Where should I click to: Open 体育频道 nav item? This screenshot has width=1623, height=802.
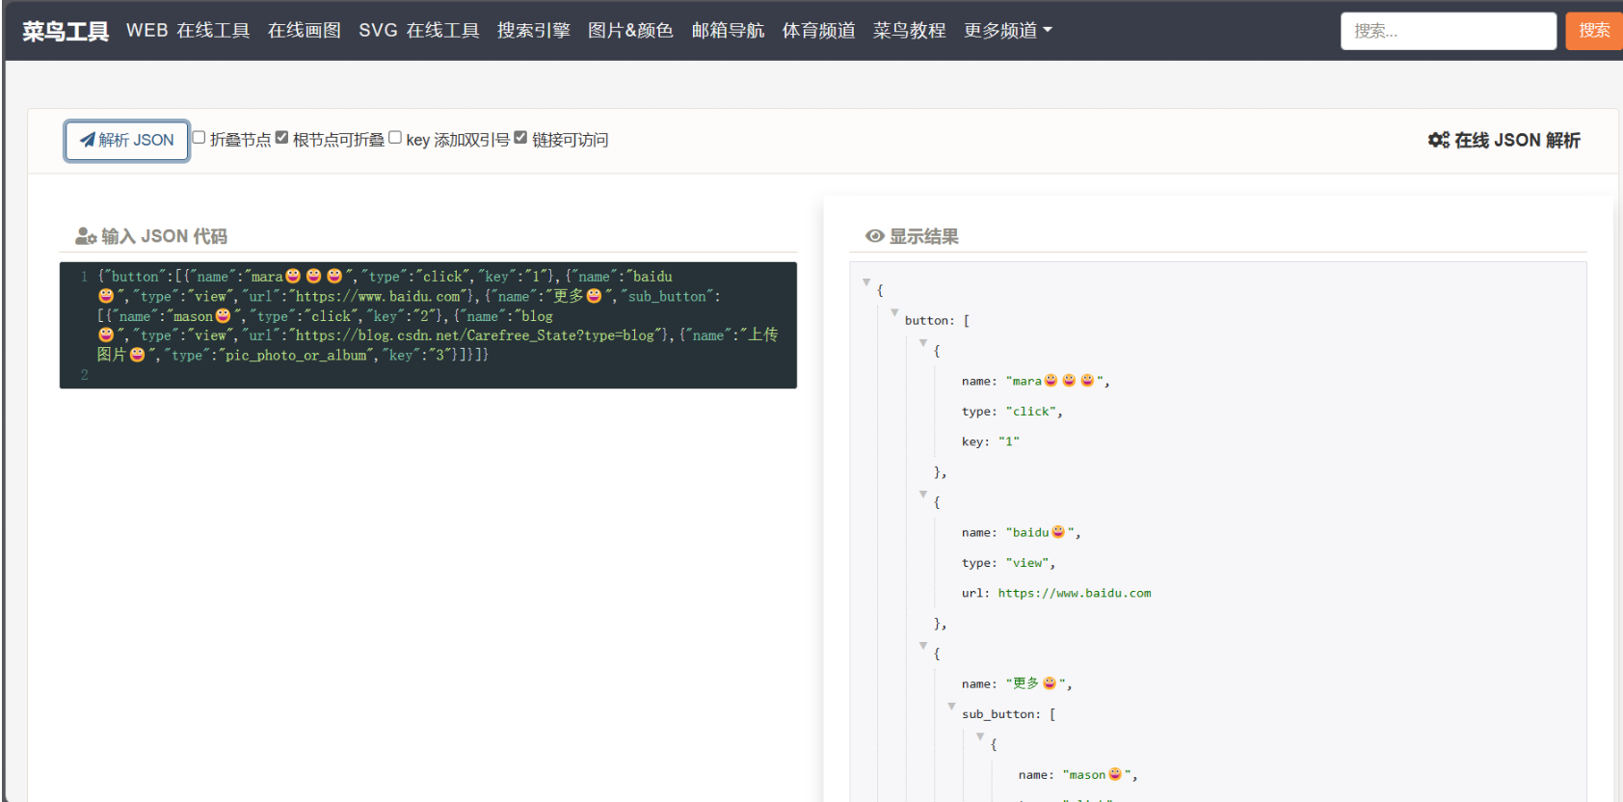[x=818, y=31]
